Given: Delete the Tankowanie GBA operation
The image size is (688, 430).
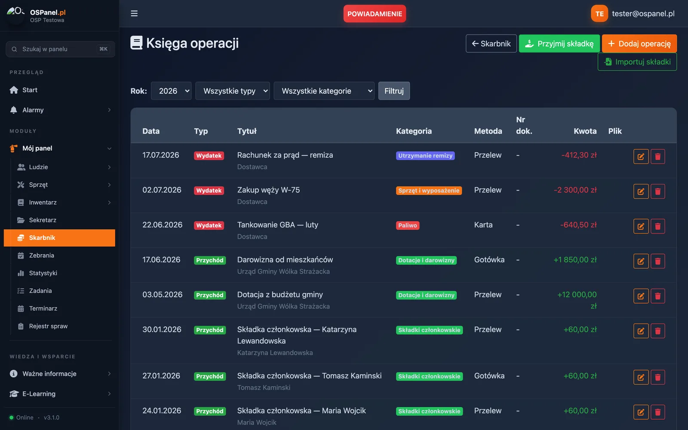Looking at the screenshot, I should [657, 226].
